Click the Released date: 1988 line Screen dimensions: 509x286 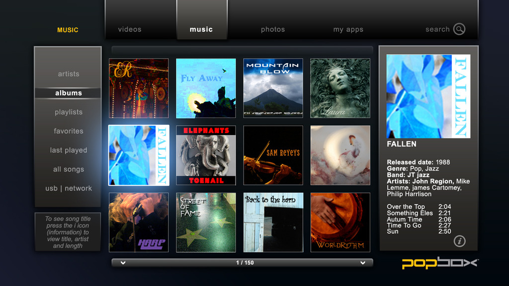tap(419, 162)
